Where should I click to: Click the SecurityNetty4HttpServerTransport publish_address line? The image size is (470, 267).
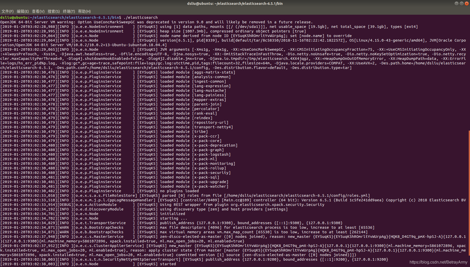(x=194, y=259)
